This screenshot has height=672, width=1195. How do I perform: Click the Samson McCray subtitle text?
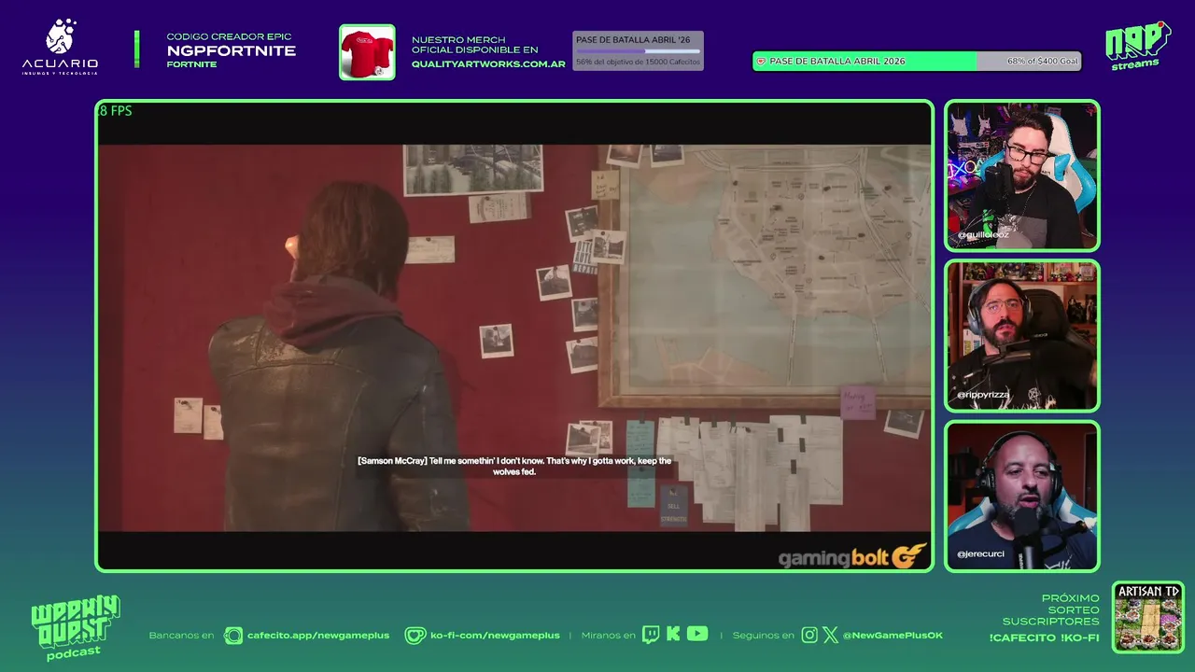coord(514,466)
